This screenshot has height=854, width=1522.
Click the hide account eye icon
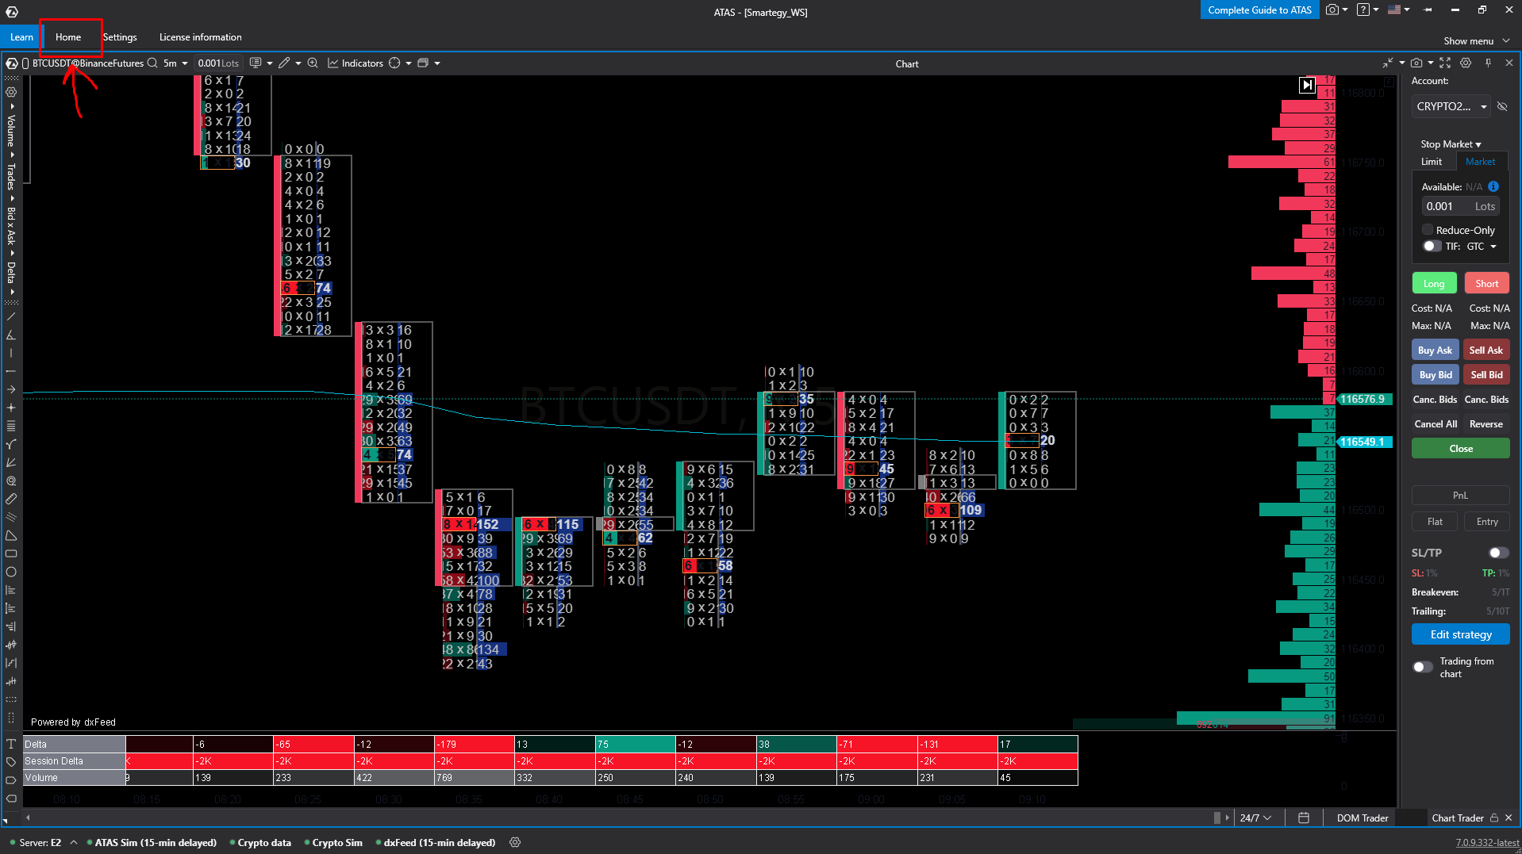pos(1502,106)
